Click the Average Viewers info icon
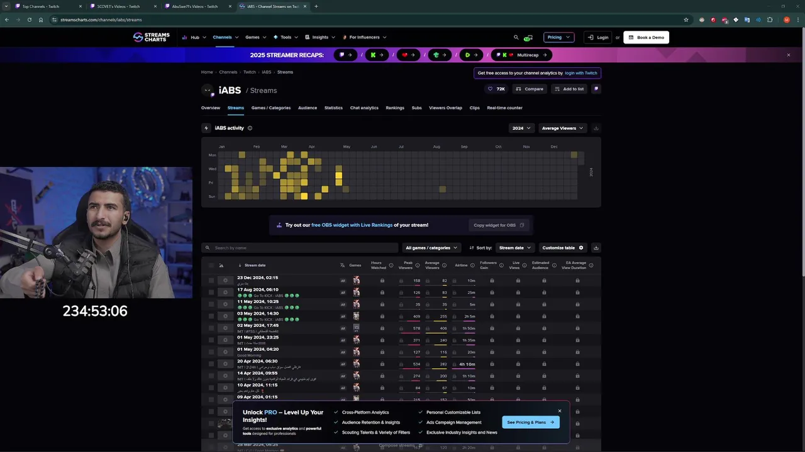The height and width of the screenshot is (452, 805). point(444,265)
